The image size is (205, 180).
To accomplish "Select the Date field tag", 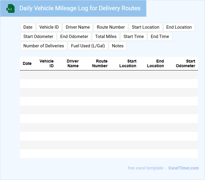I will click(28, 27).
